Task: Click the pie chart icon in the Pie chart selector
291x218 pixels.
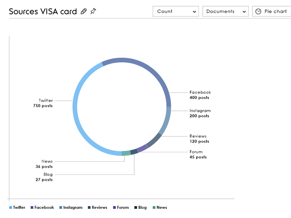Action: 259,11
